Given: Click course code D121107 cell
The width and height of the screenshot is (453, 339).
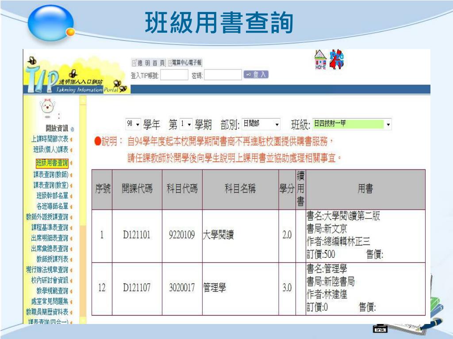Looking at the screenshot, I should click(x=137, y=288).
